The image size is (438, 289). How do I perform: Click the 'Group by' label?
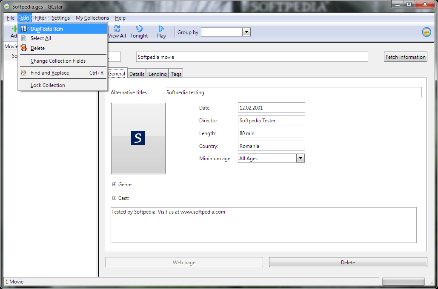(188, 32)
